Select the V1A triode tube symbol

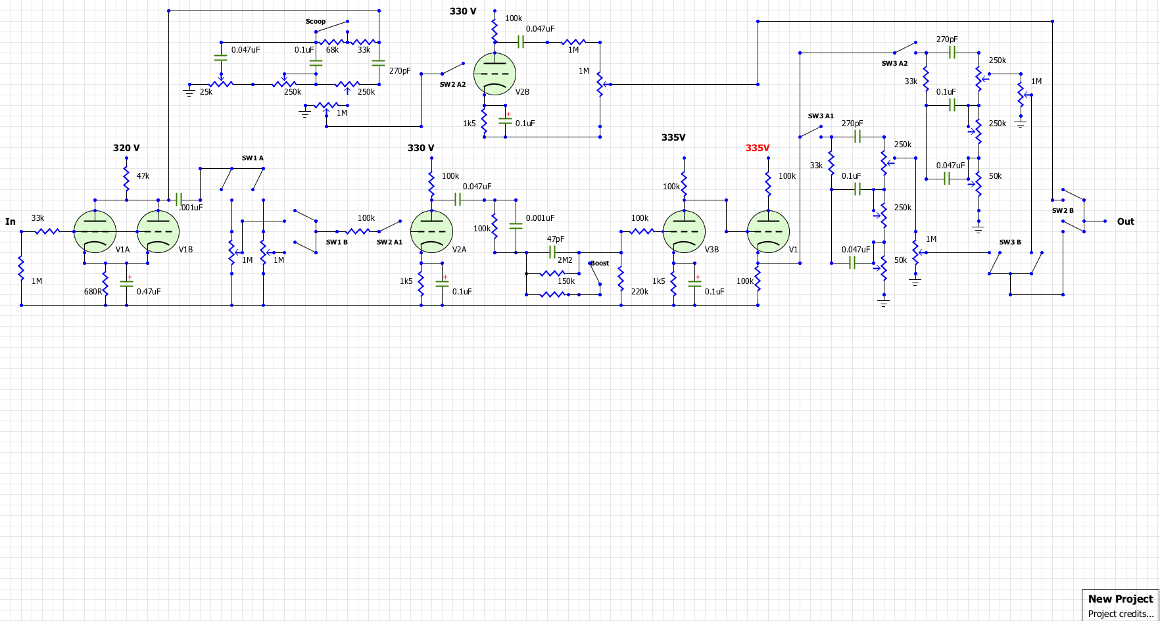pos(95,231)
